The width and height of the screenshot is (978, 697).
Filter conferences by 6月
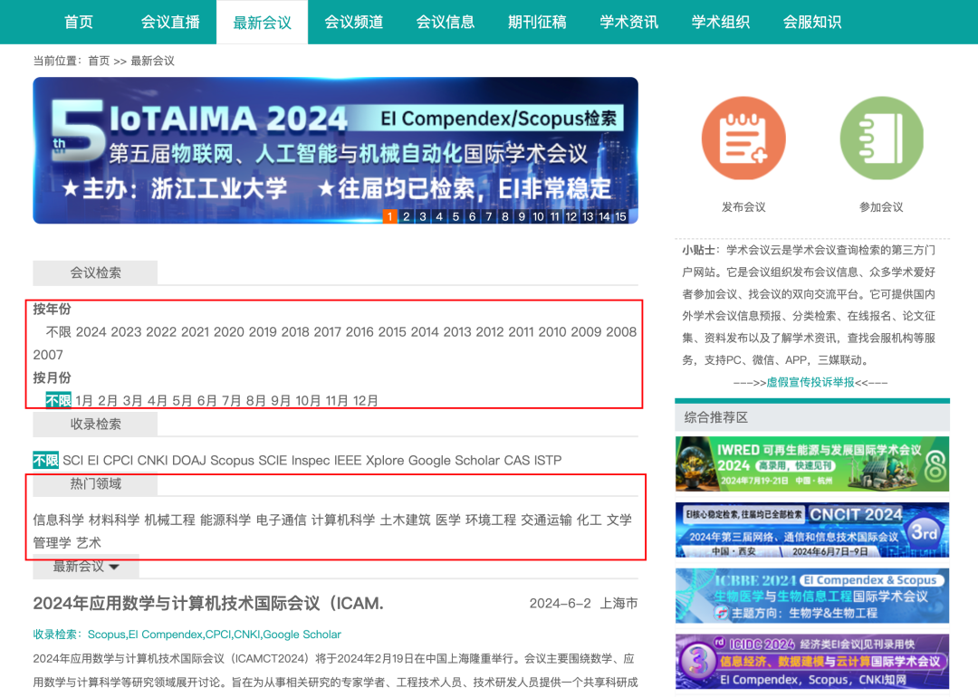tap(207, 400)
